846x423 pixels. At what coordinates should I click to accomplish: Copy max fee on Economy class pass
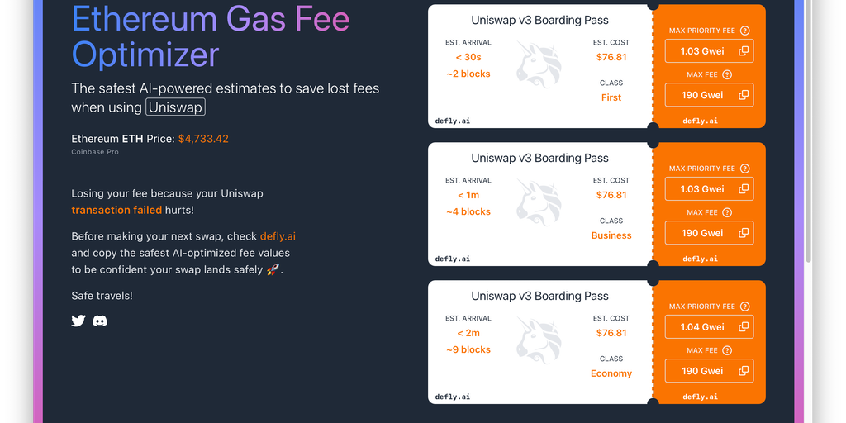(744, 371)
